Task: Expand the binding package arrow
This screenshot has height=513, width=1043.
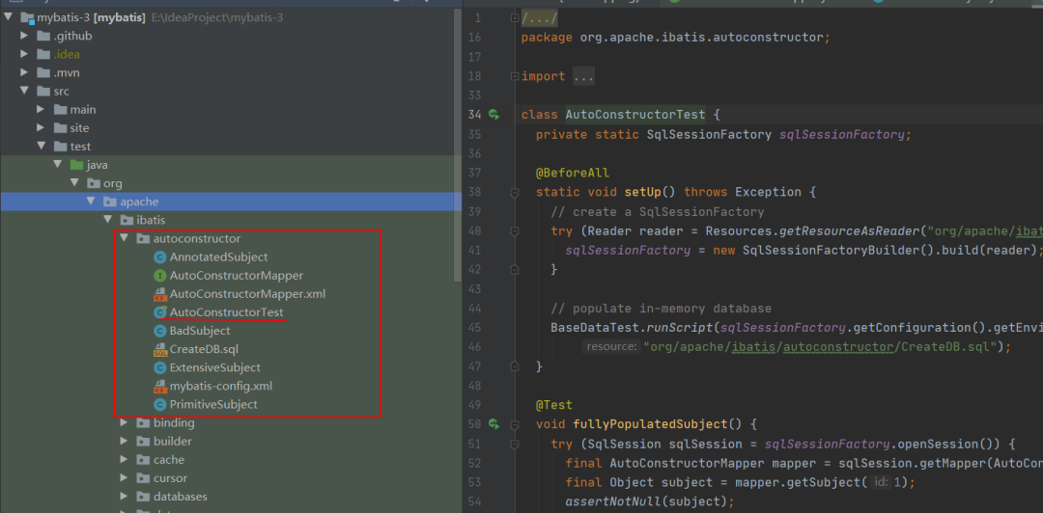Action: coord(124,422)
